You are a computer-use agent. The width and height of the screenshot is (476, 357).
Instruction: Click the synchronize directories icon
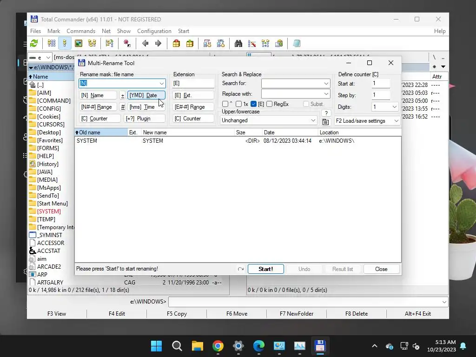(x=265, y=43)
